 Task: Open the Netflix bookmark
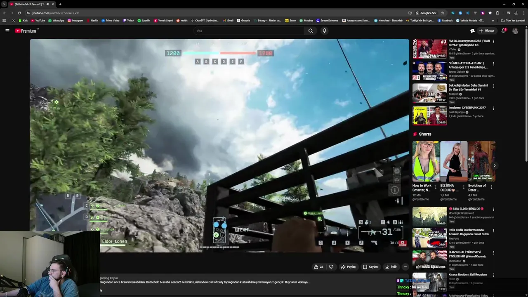(92, 20)
